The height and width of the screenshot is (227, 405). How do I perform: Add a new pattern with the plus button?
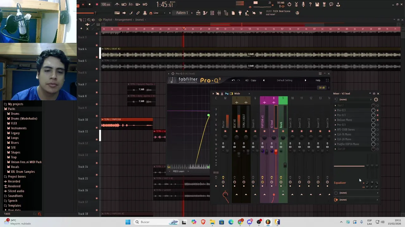click(x=191, y=13)
